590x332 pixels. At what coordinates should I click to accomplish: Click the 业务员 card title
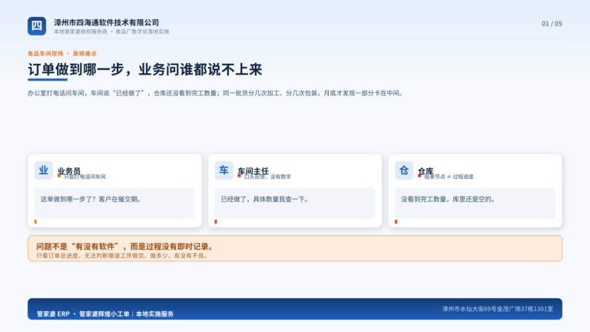click(69, 171)
